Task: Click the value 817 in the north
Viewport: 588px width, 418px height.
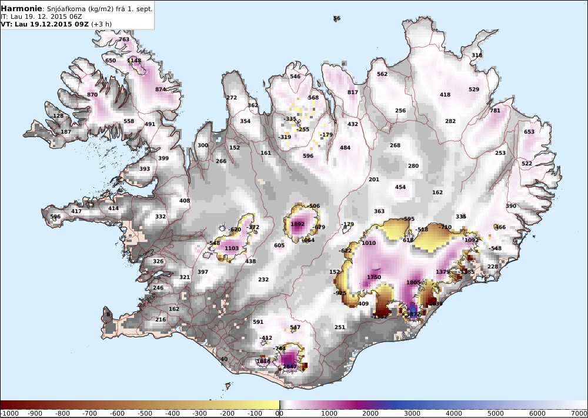Action: click(352, 92)
